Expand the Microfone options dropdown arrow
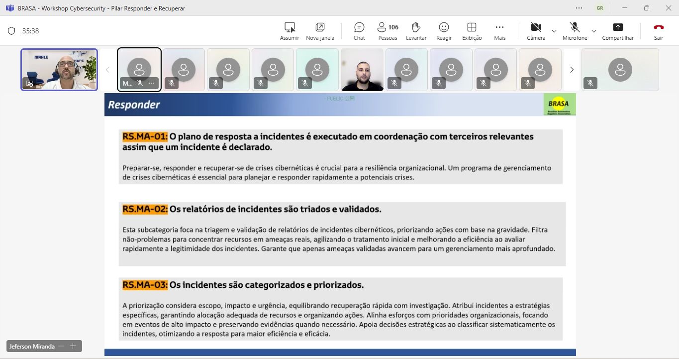The height and width of the screenshot is (359, 679). click(x=593, y=31)
